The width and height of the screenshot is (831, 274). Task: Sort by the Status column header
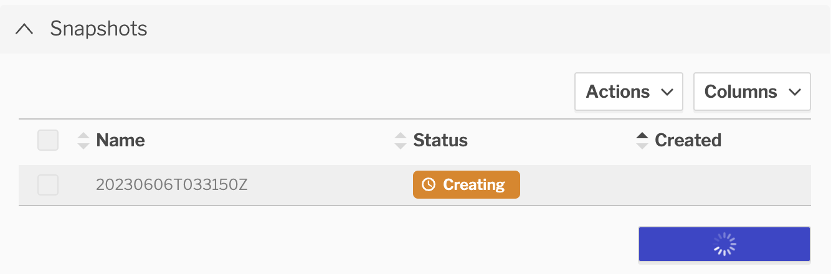point(440,140)
